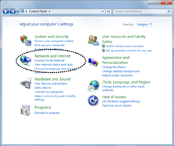This screenshot has height=146, width=174.
Task: Click shield icon beside Add or remove user accounts
Action: point(103,46)
